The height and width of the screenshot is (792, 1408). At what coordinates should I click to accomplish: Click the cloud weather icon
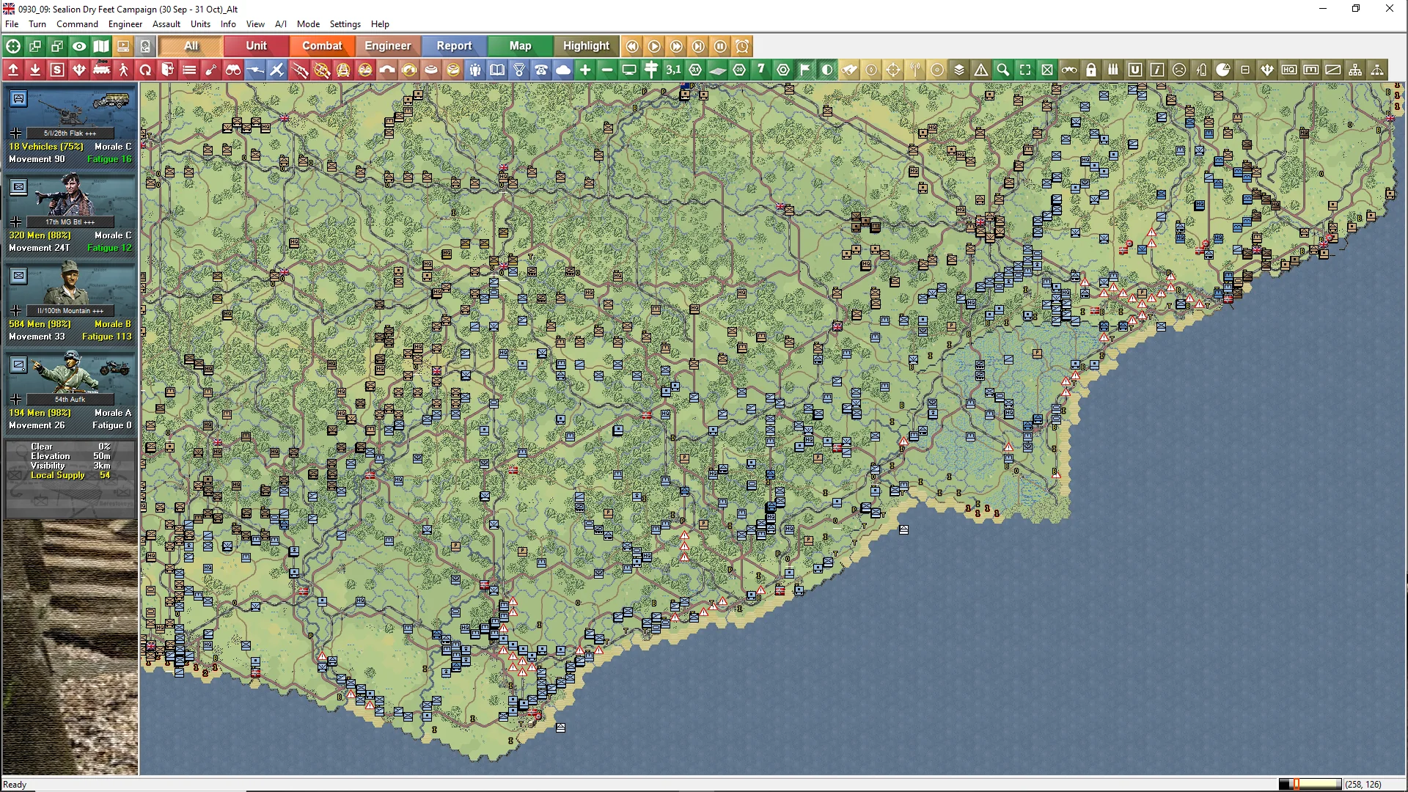click(563, 70)
